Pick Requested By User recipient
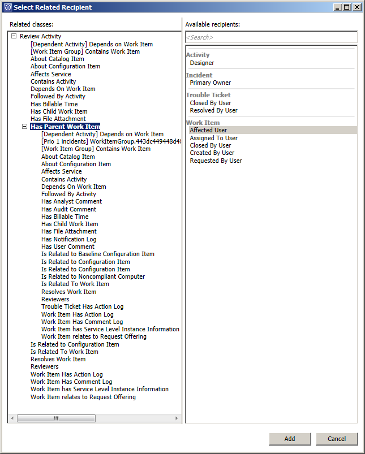 click(216, 161)
